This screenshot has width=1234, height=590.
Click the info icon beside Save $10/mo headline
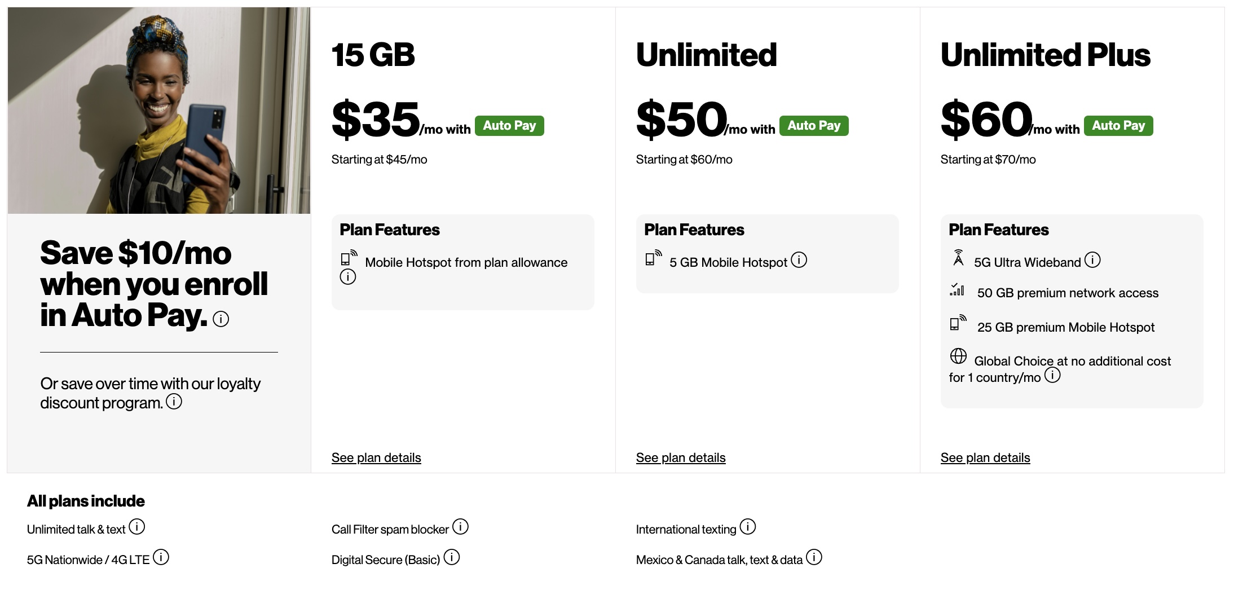(221, 320)
